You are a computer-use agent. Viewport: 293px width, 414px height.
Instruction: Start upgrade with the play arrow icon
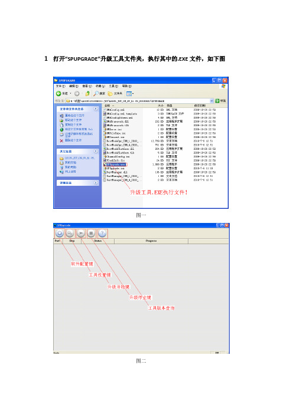[81, 234]
